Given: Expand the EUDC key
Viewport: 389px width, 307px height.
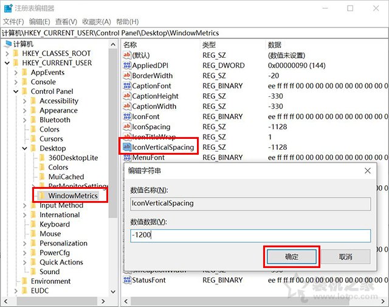Looking at the screenshot, I should (x=16, y=291).
